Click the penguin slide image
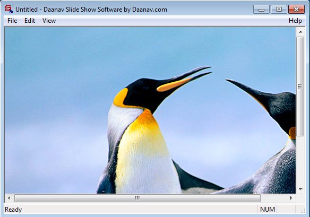This screenshot has width=310, height=217. (x=150, y=110)
